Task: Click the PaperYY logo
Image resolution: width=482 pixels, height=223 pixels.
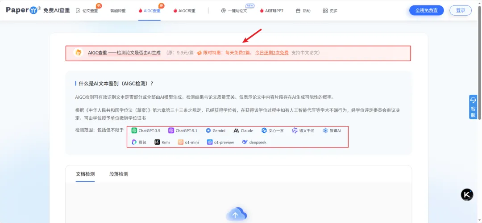Action: point(23,10)
